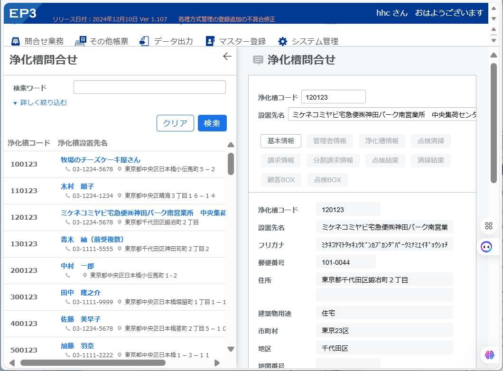
Task: Click the four-squares grid icon on the right edge
Action: pyautogui.click(x=489, y=226)
